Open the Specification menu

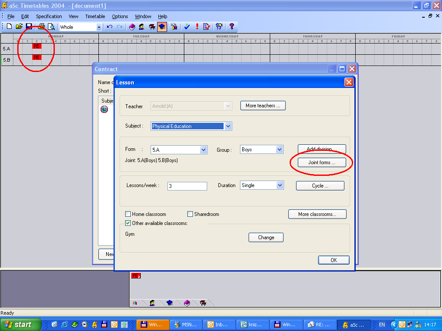49,16
